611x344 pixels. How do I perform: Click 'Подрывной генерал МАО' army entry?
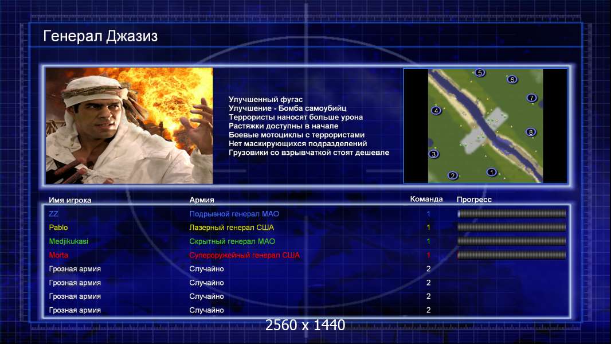234,213
